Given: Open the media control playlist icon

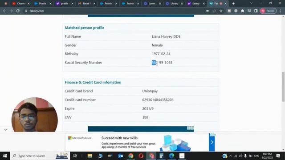Looking at the screenshot, I should click(249, 11).
